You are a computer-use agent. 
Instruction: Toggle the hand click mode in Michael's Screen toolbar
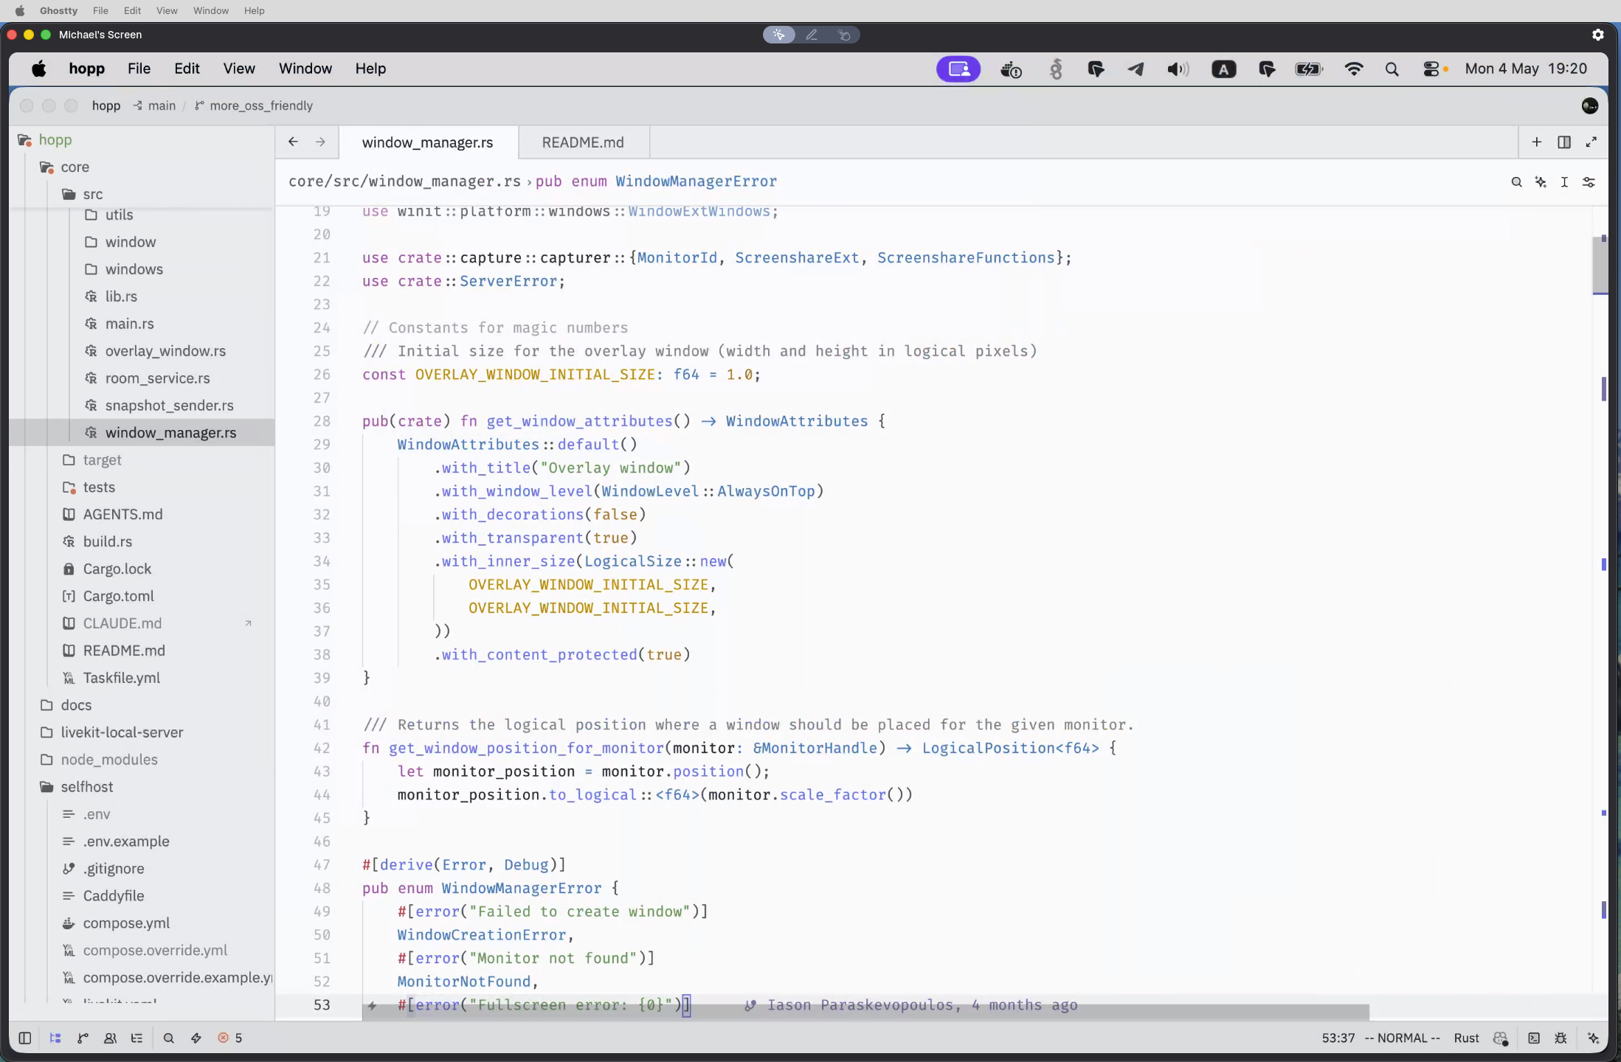click(x=844, y=35)
